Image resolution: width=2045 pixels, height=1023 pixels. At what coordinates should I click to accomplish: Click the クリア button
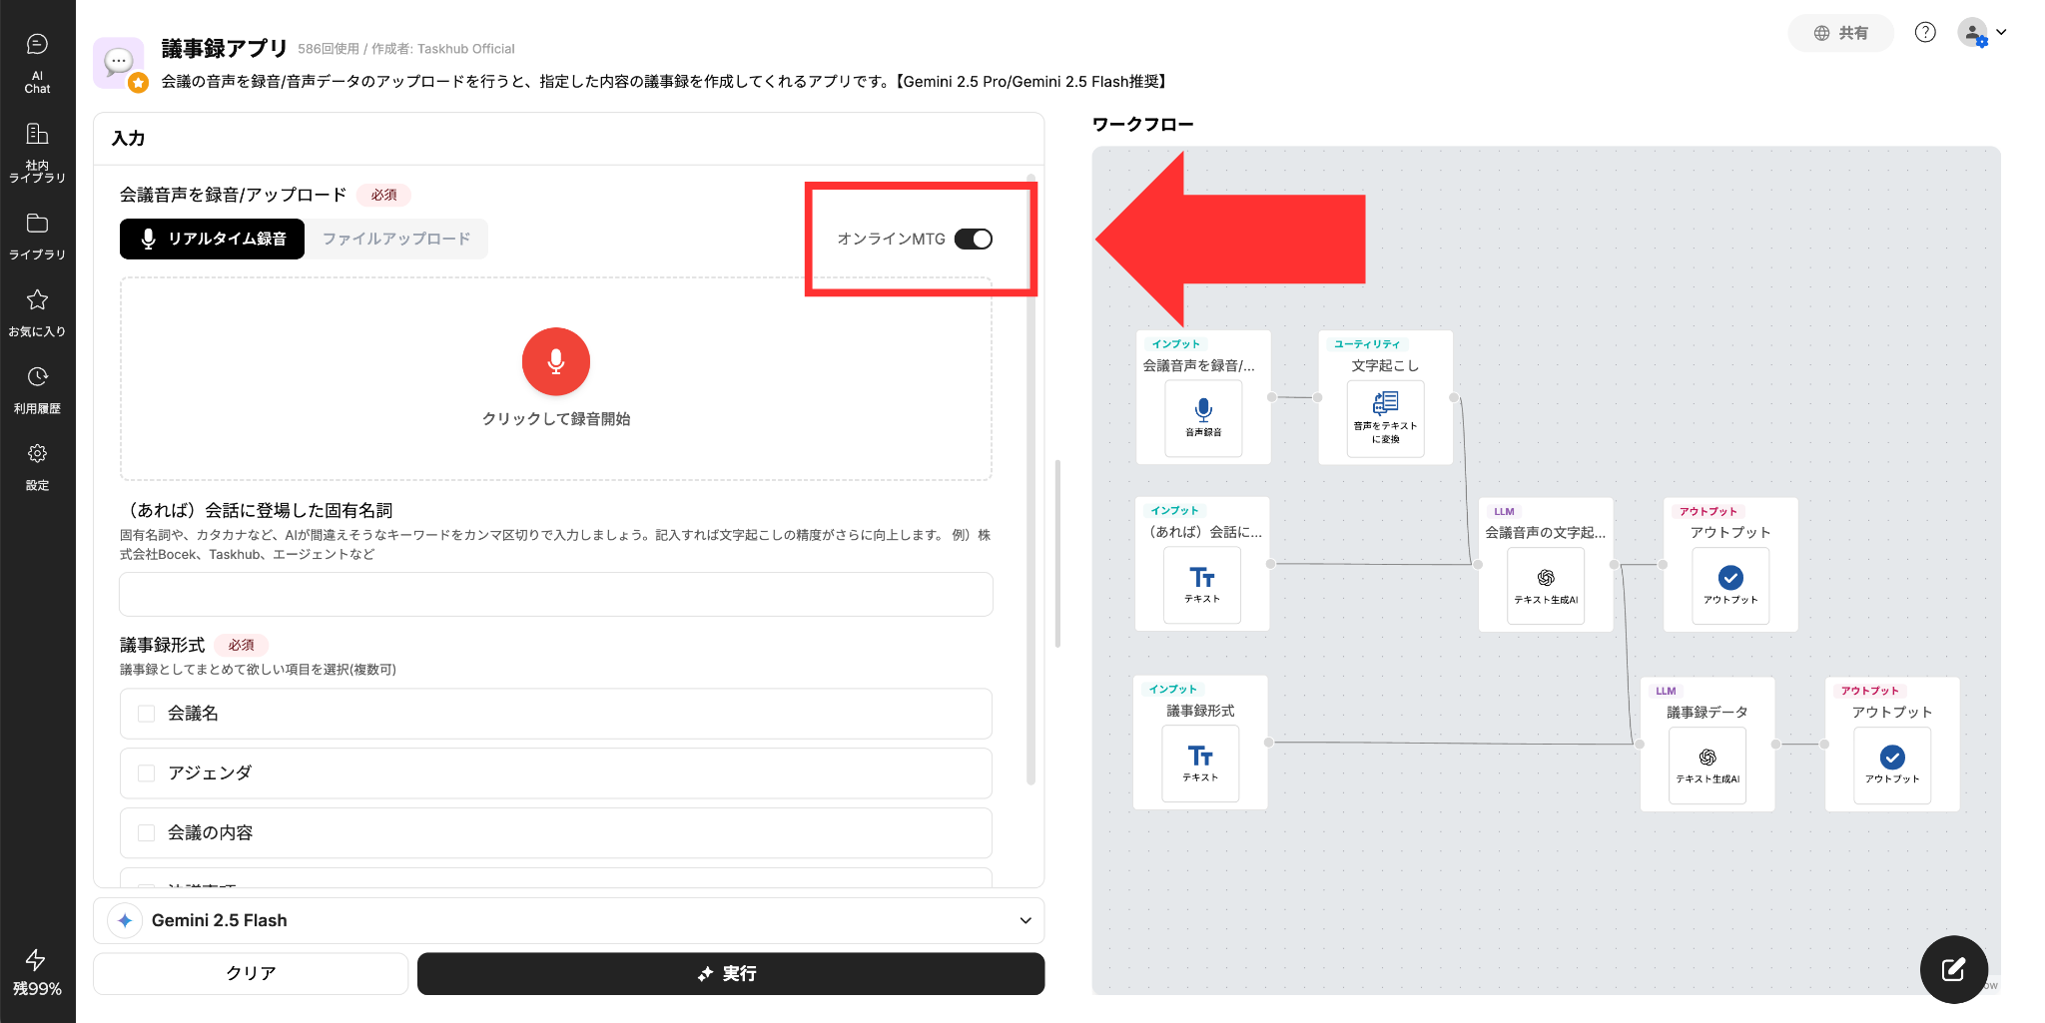pos(251,973)
